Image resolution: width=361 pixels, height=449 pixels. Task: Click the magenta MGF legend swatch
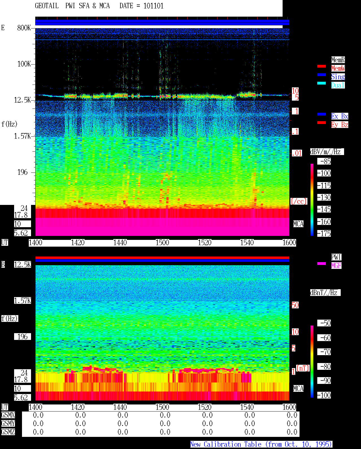pos(322,264)
